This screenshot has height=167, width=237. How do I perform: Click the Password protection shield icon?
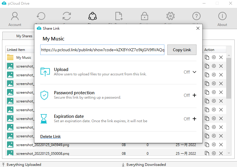coord(44,95)
